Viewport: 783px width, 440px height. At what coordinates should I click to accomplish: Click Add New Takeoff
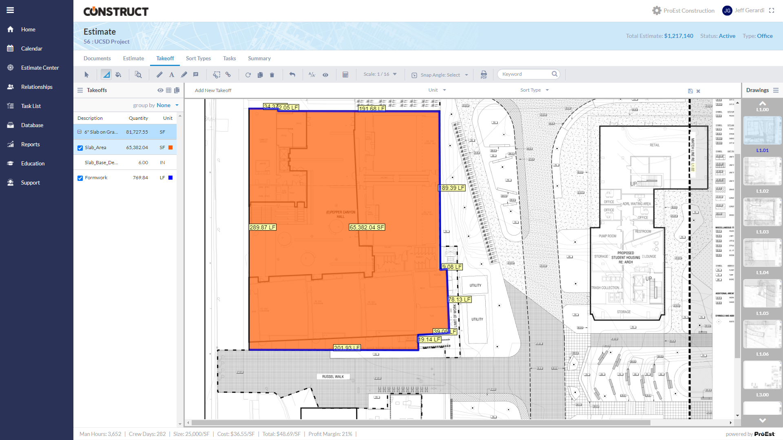click(213, 90)
